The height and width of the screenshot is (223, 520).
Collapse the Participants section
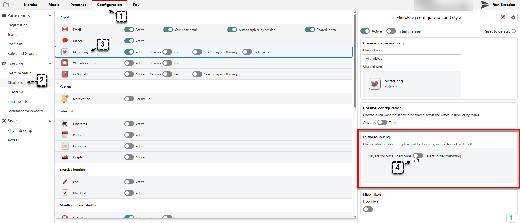pos(50,15)
